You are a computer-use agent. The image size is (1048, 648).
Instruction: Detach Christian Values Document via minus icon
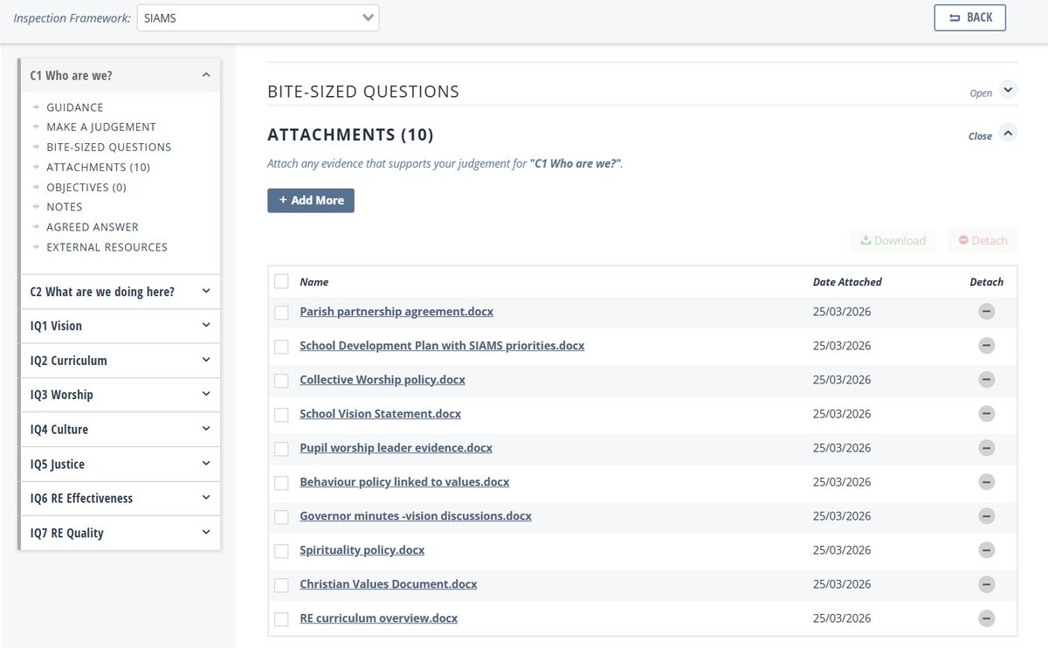click(986, 584)
